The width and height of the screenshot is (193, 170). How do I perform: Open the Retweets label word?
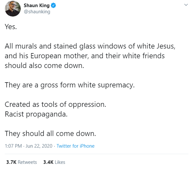click(x=27, y=162)
